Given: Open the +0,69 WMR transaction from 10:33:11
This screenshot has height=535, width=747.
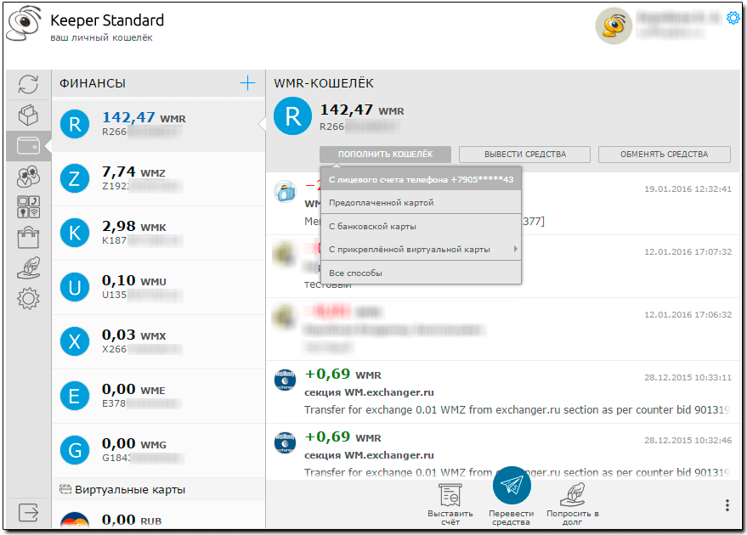Looking at the screenshot, I should coord(503,391).
